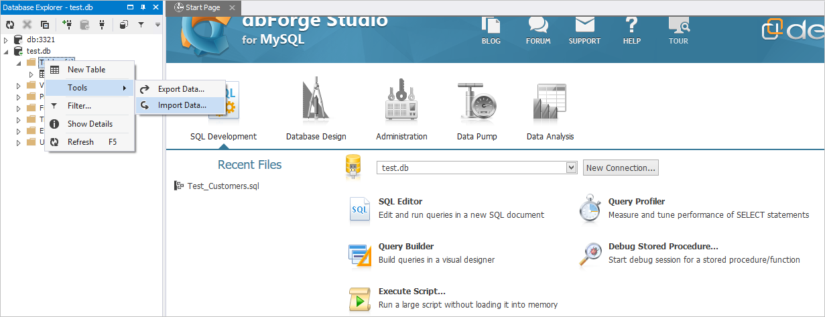Image resolution: width=825 pixels, height=317 pixels.
Task: Click the Debug Stored Procedure... link
Action: pyautogui.click(x=663, y=247)
